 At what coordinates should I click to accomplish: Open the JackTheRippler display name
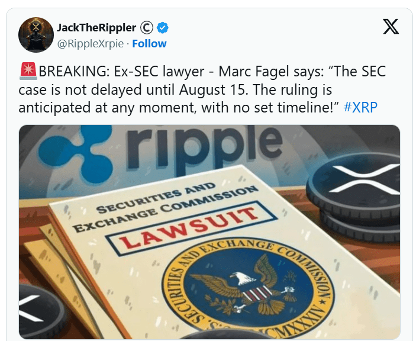tap(96, 28)
